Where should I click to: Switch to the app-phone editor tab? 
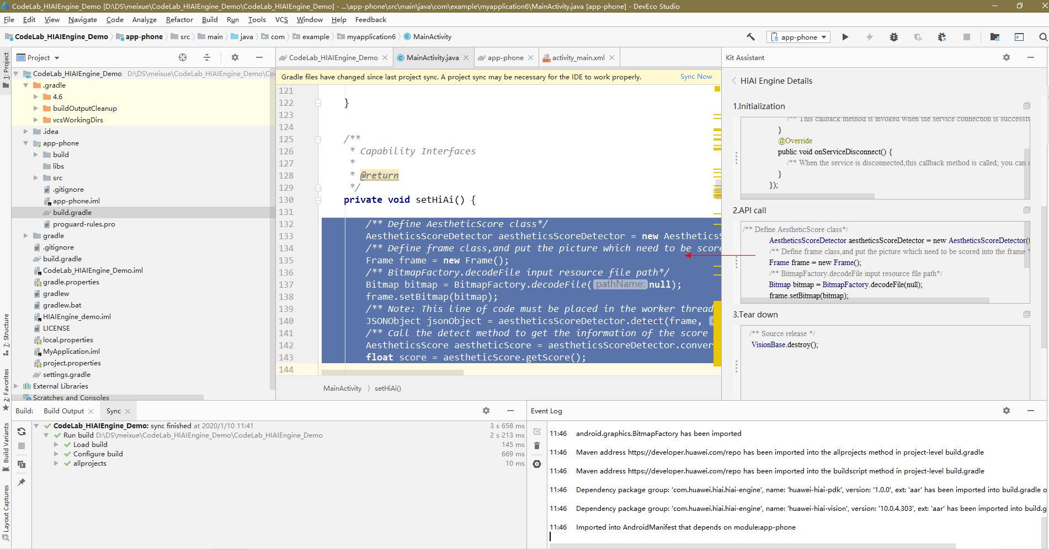505,57
